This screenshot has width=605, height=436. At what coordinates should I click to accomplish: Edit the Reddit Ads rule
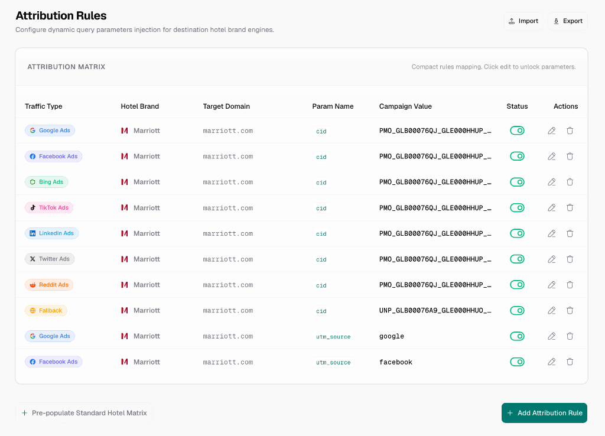click(x=552, y=285)
